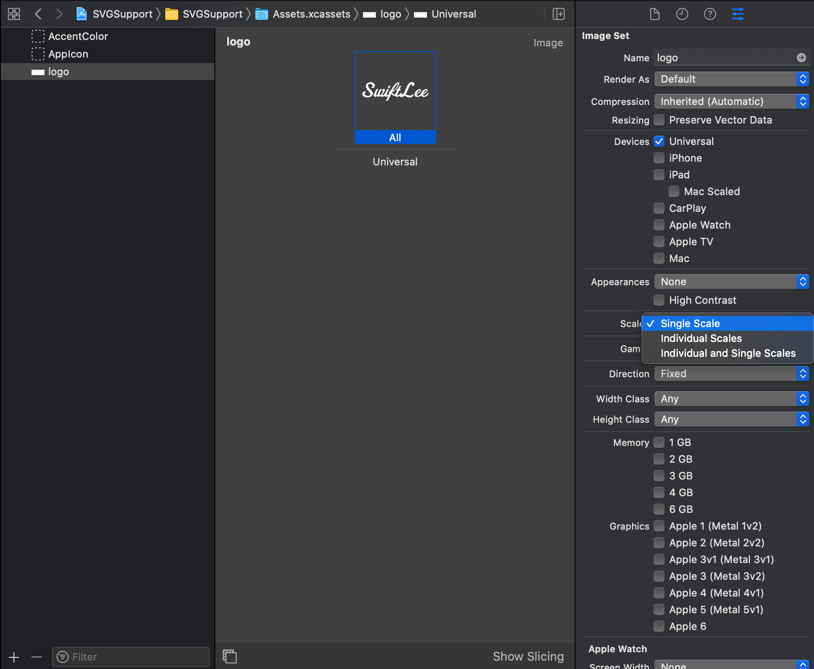This screenshot has height=669, width=814.
Task: Open the file inspector
Action: 655,14
